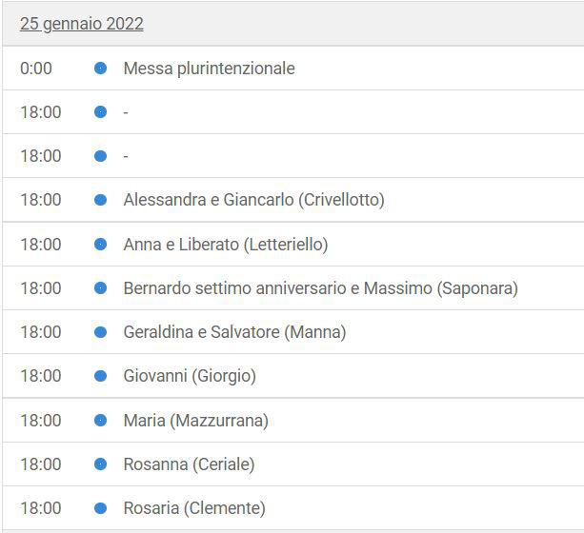Screen dimensions: 584x533
Task: Select the Anna e Liberato (Letteriello) entry
Action: coord(226,245)
